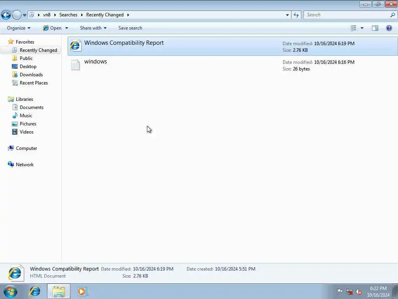Click the Start button on the taskbar
The height and width of the screenshot is (299, 398).
[x=10, y=291]
